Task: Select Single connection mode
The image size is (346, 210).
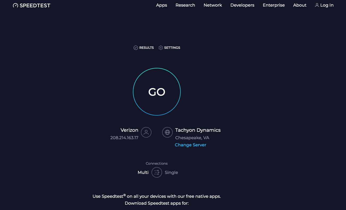Action: pos(171,172)
